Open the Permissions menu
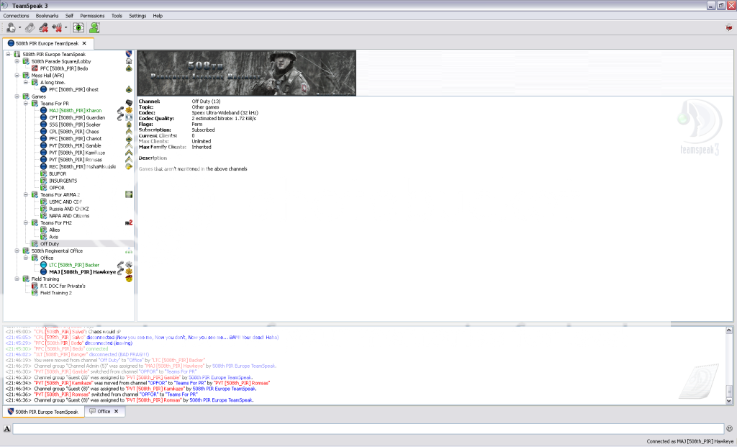 (91, 15)
